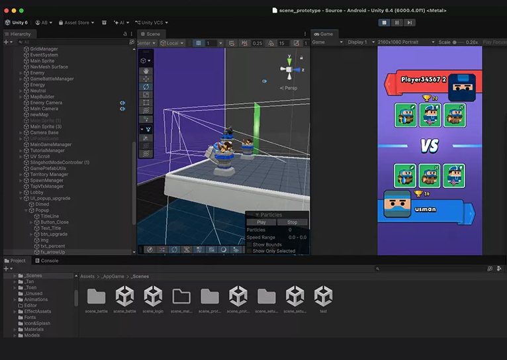Viewport: 507px width, 360px height.
Task: Click Assets in the Project breadcrumb
Action: coord(87,277)
